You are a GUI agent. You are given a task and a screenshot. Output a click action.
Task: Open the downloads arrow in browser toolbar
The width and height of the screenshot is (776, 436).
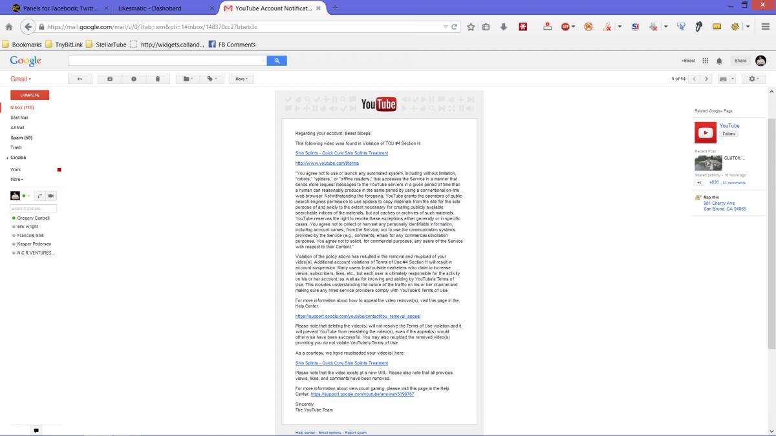(503, 27)
